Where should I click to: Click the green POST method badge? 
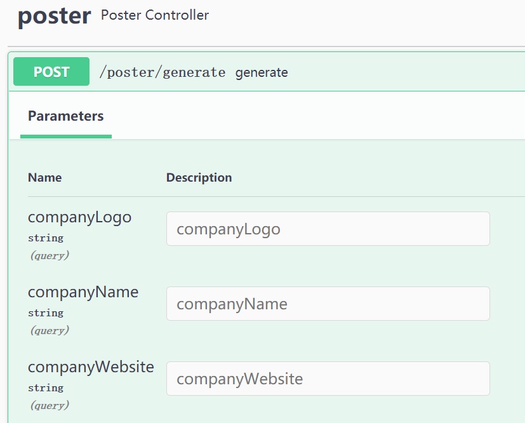tap(51, 72)
